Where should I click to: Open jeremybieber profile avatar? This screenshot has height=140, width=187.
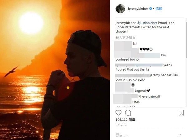pos(120,9)
